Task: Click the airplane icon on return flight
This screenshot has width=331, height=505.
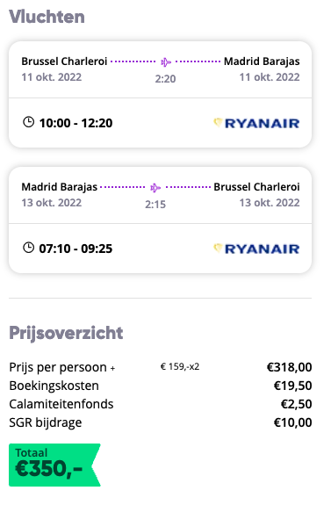Action: (155, 187)
